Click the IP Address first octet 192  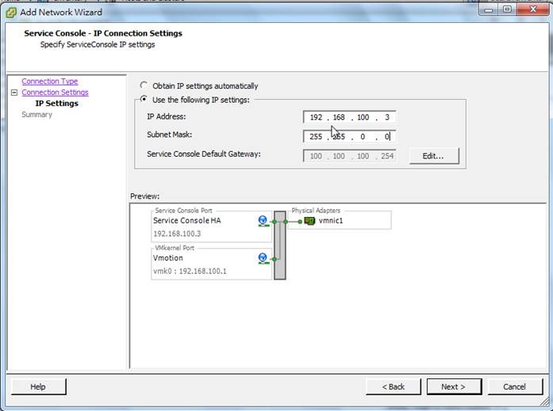point(316,117)
